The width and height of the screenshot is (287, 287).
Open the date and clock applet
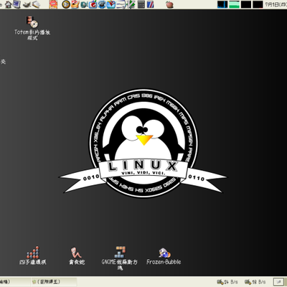coord(276,4)
